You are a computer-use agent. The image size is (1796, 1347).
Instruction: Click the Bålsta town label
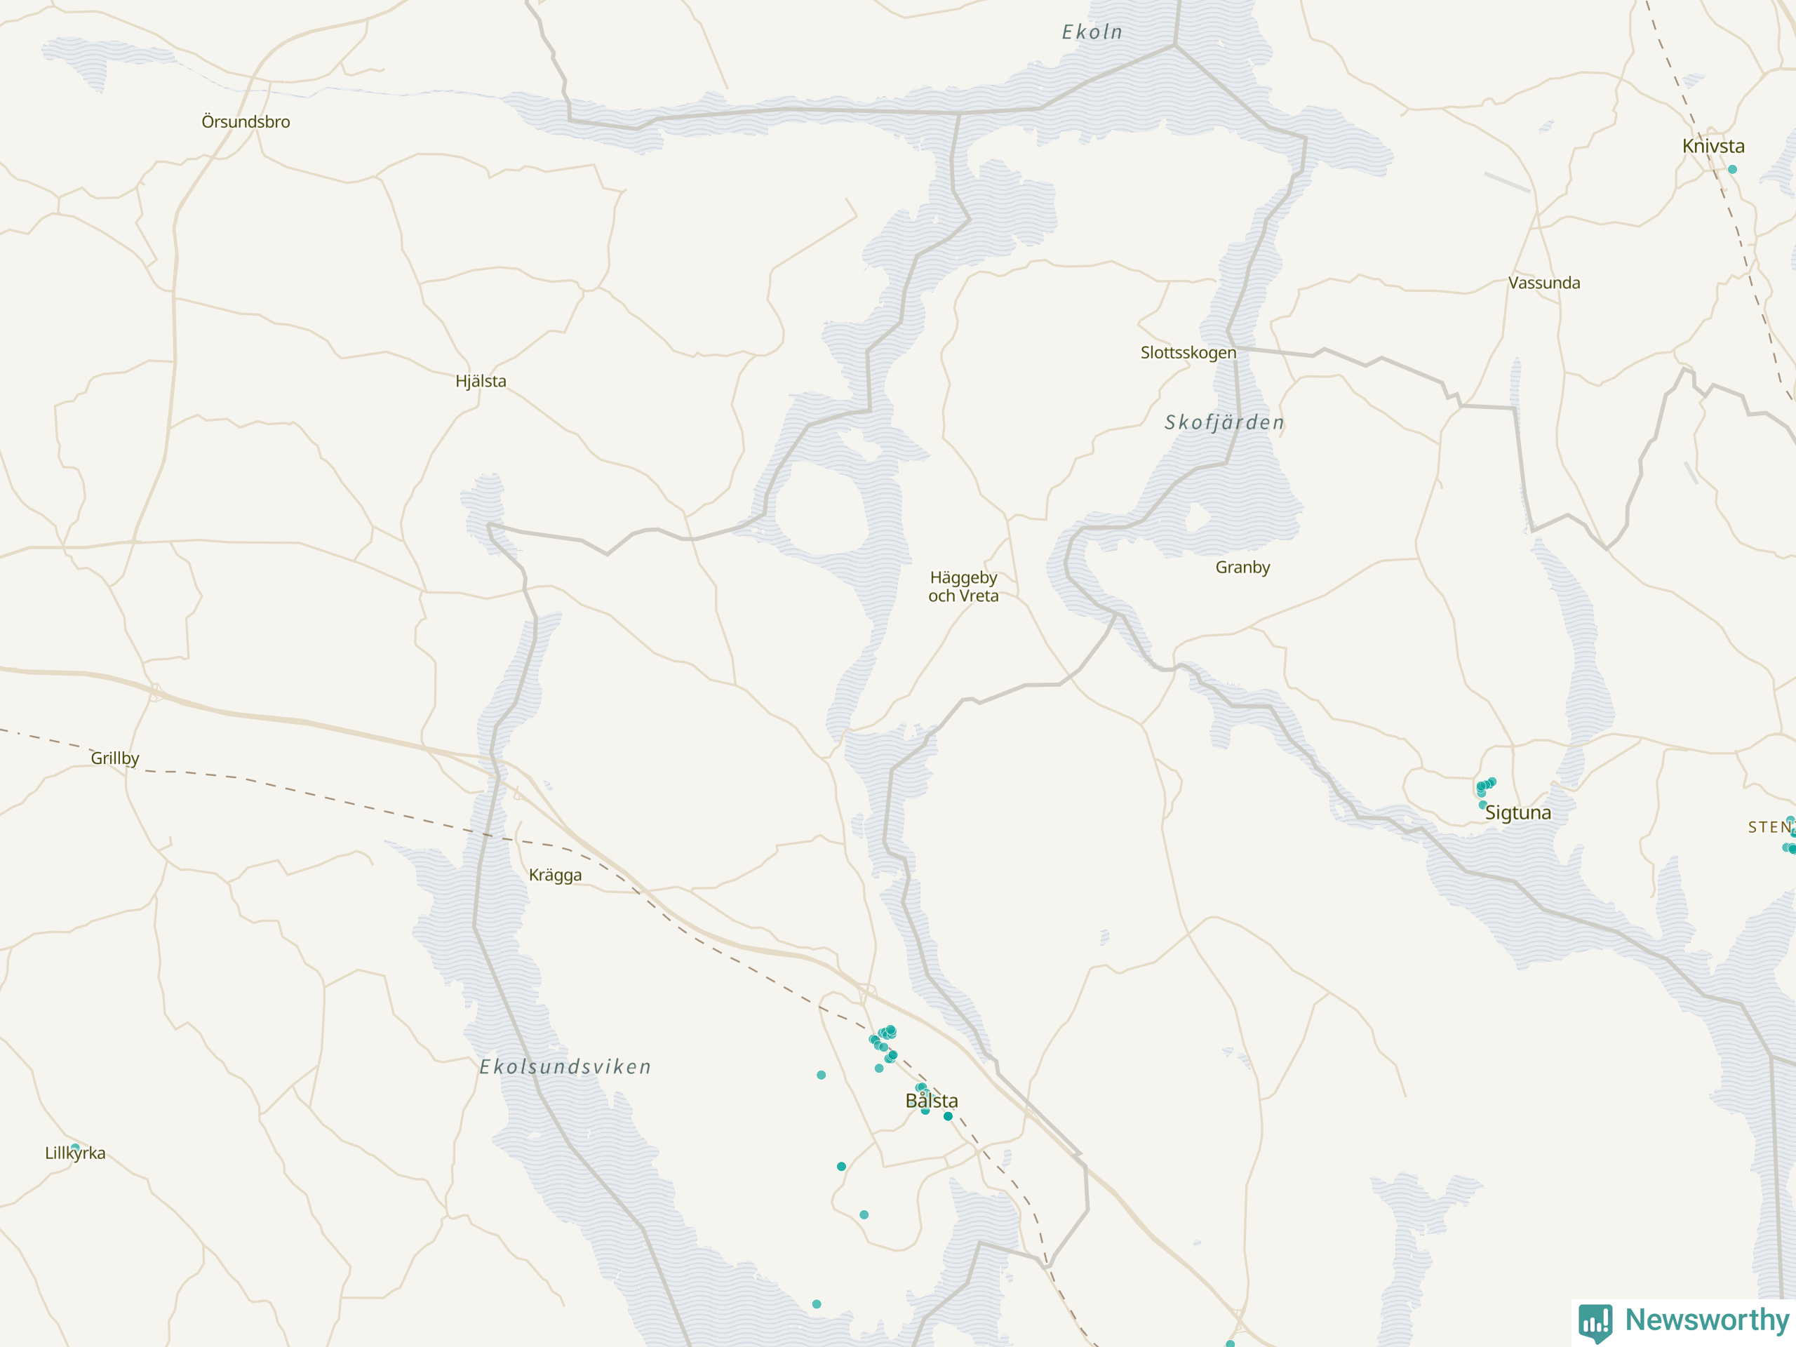tap(931, 1101)
